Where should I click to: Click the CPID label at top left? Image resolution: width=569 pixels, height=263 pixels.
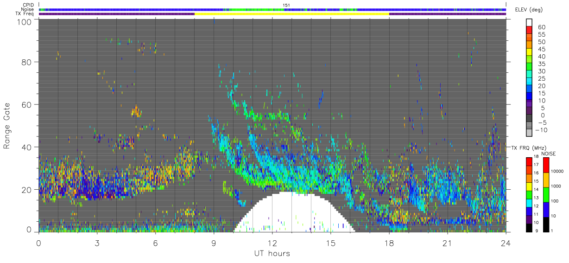pos(29,5)
